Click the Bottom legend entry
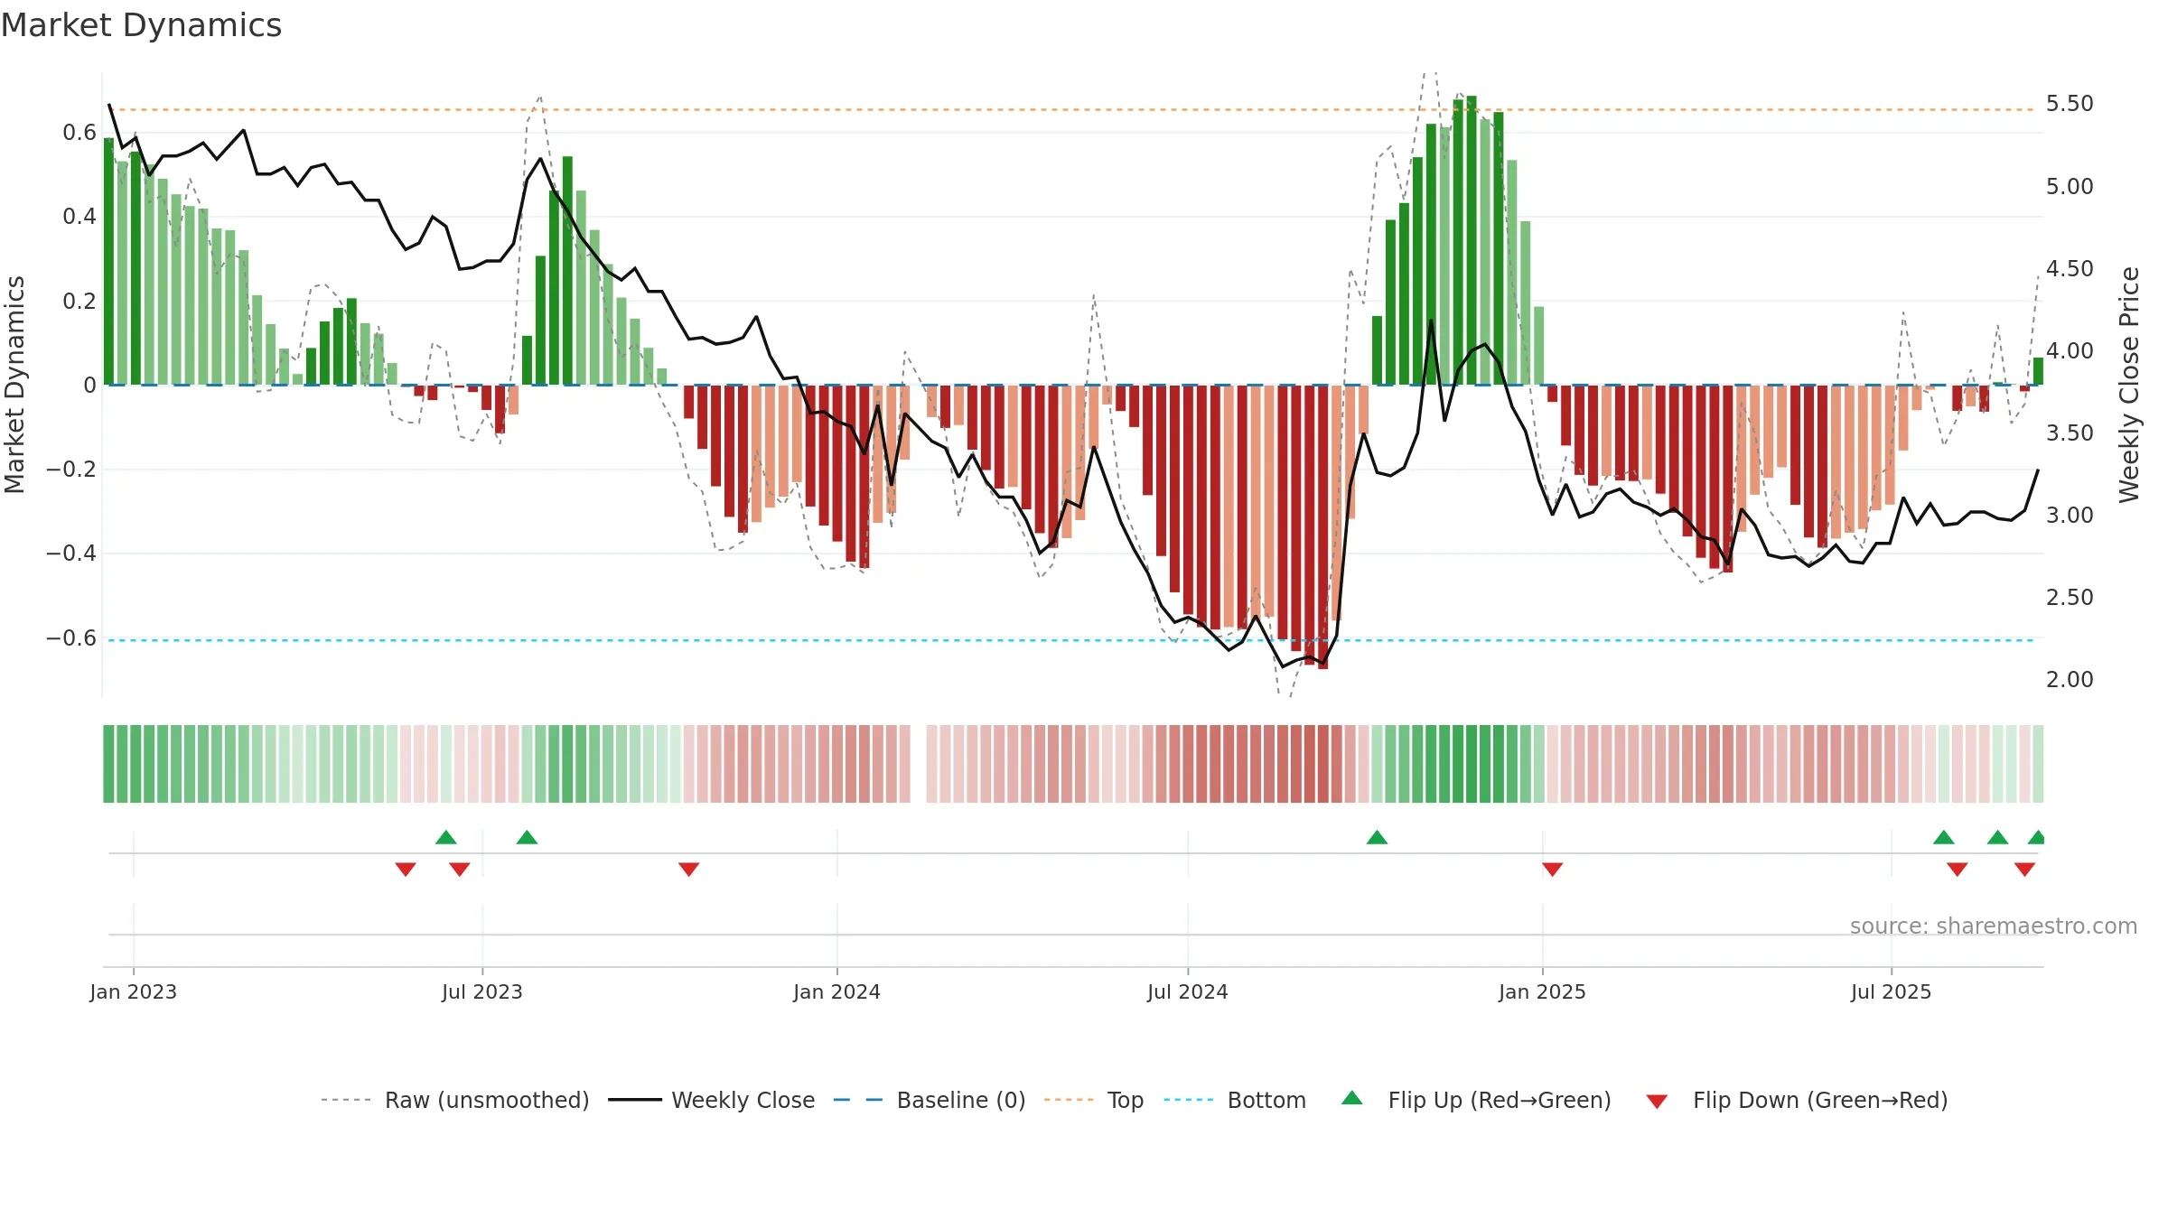This screenshot has width=2168, height=1219. click(1235, 1100)
